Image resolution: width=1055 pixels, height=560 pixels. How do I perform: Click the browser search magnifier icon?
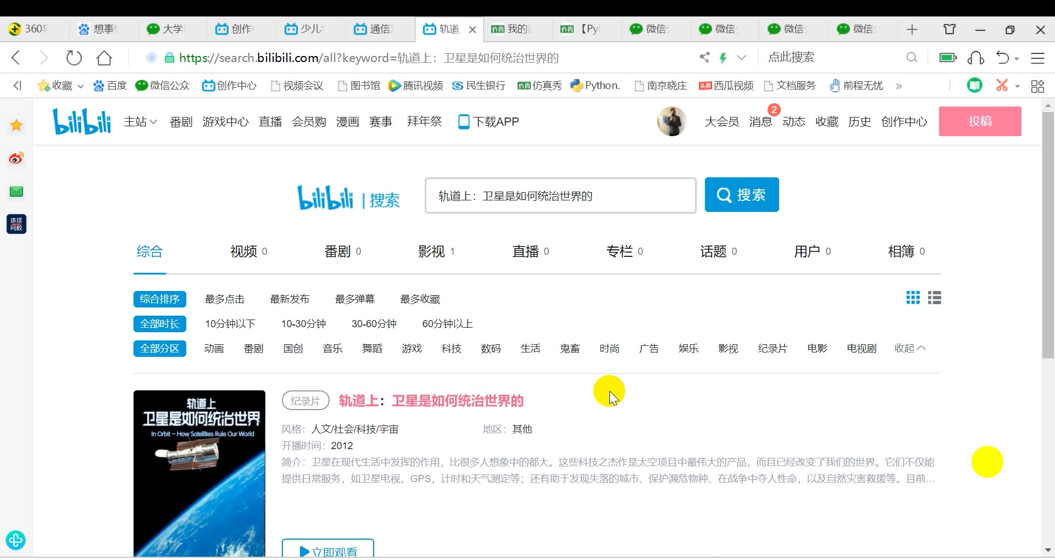(x=912, y=57)
